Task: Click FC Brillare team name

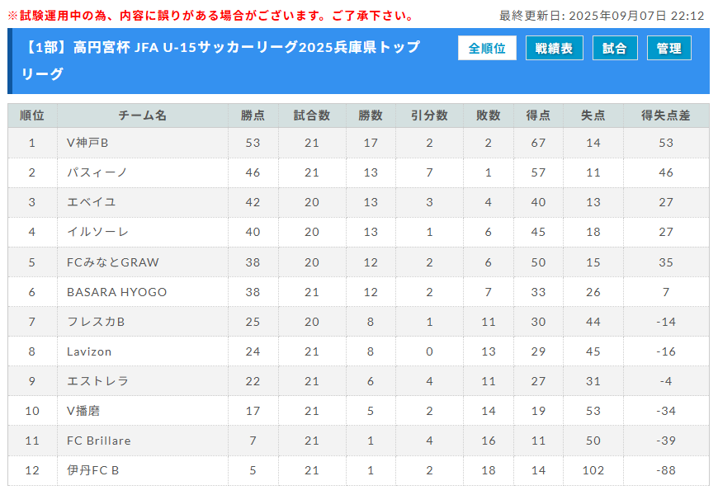Action: [99, 441]
